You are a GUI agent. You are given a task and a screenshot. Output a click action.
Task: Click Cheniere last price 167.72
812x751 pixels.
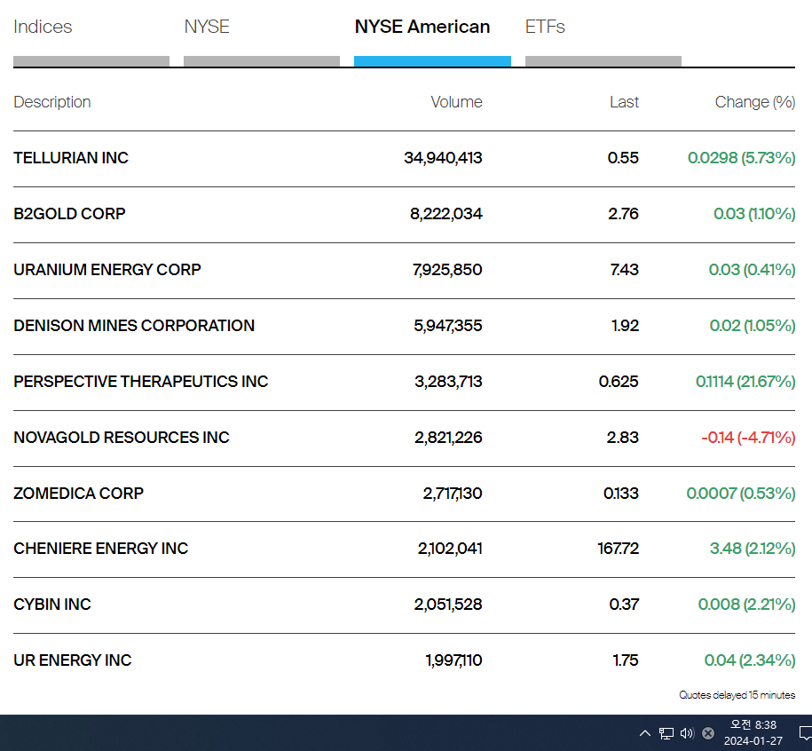619,549
